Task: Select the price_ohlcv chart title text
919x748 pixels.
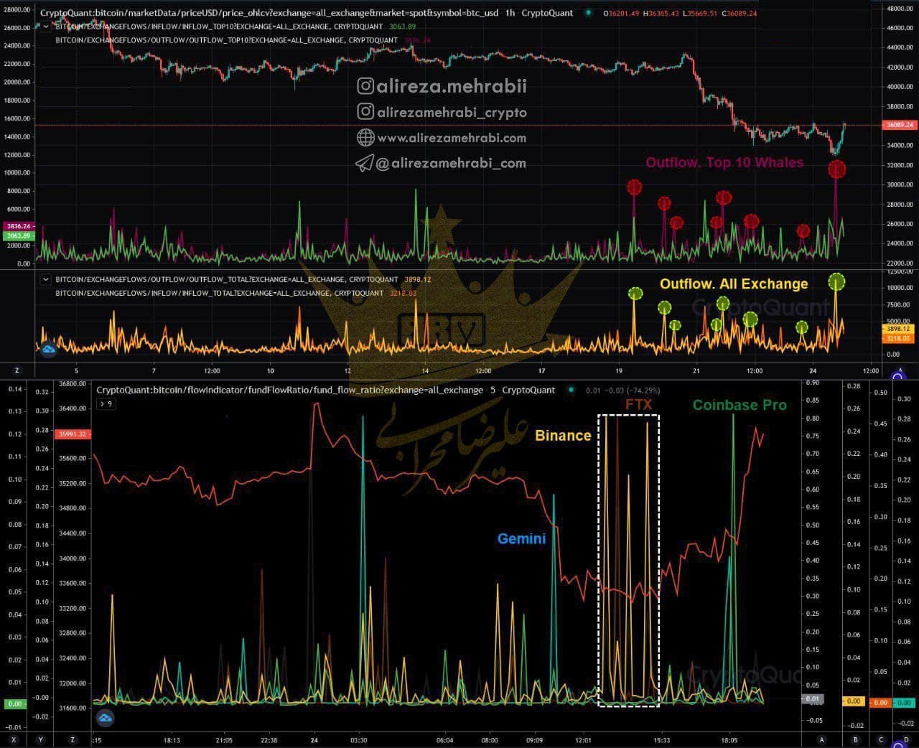Action: coord(307,13)
